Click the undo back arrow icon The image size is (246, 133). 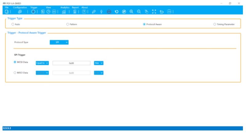click(x=161, y=12)
